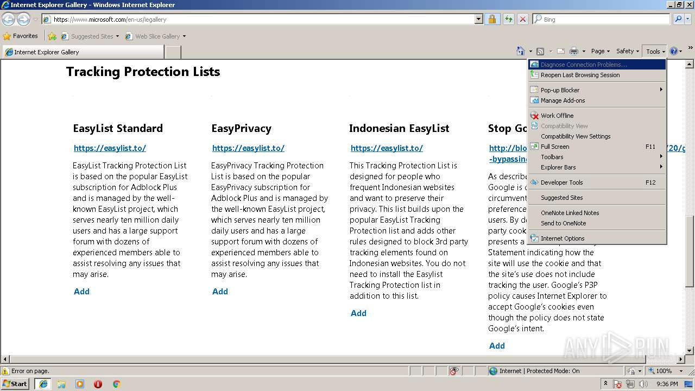Open Internet Options

[597, 238]
